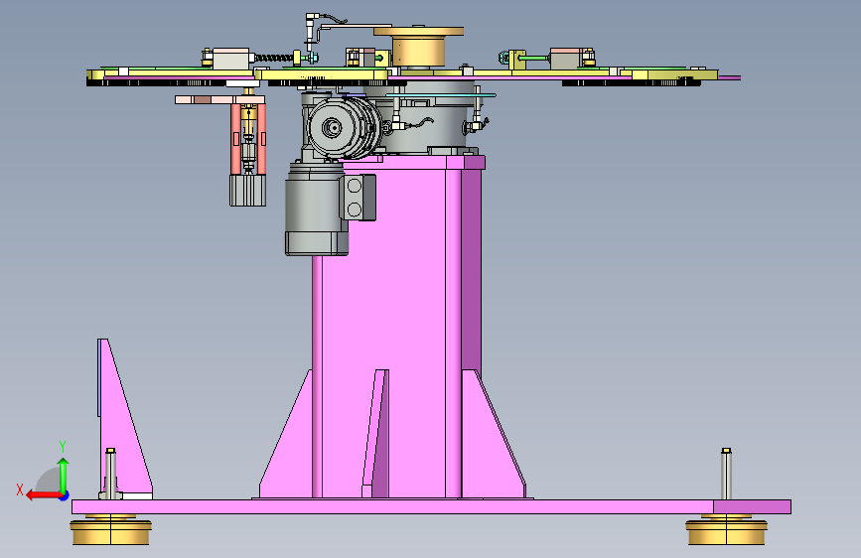Select the left vertical guide pin
The image size is (861, 558).
(x=110, y=474)
